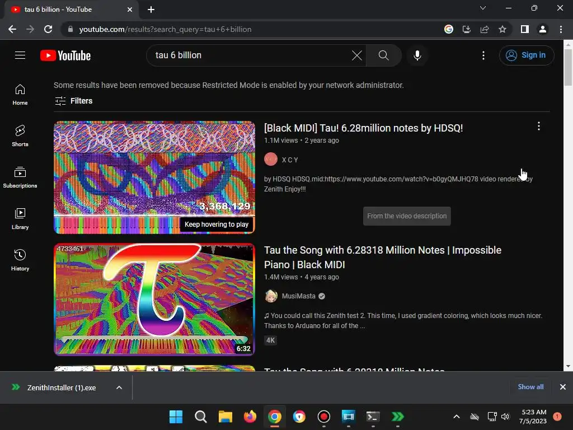Viewport: 573px width, 430px height.
Task: Open volume control in system tray
Action: point(505,417)
